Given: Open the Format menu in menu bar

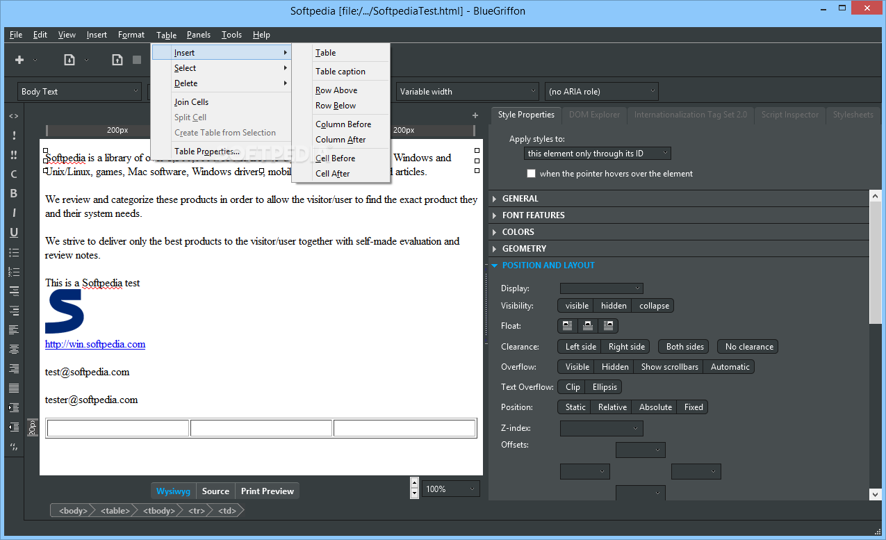Looking at the screenshot, I should pyautogui.click(x=131, y=35).
